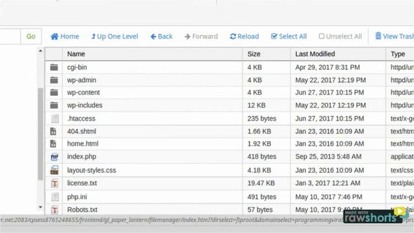Click the May 10, 2017 7:46 PM date

point(329,197)
